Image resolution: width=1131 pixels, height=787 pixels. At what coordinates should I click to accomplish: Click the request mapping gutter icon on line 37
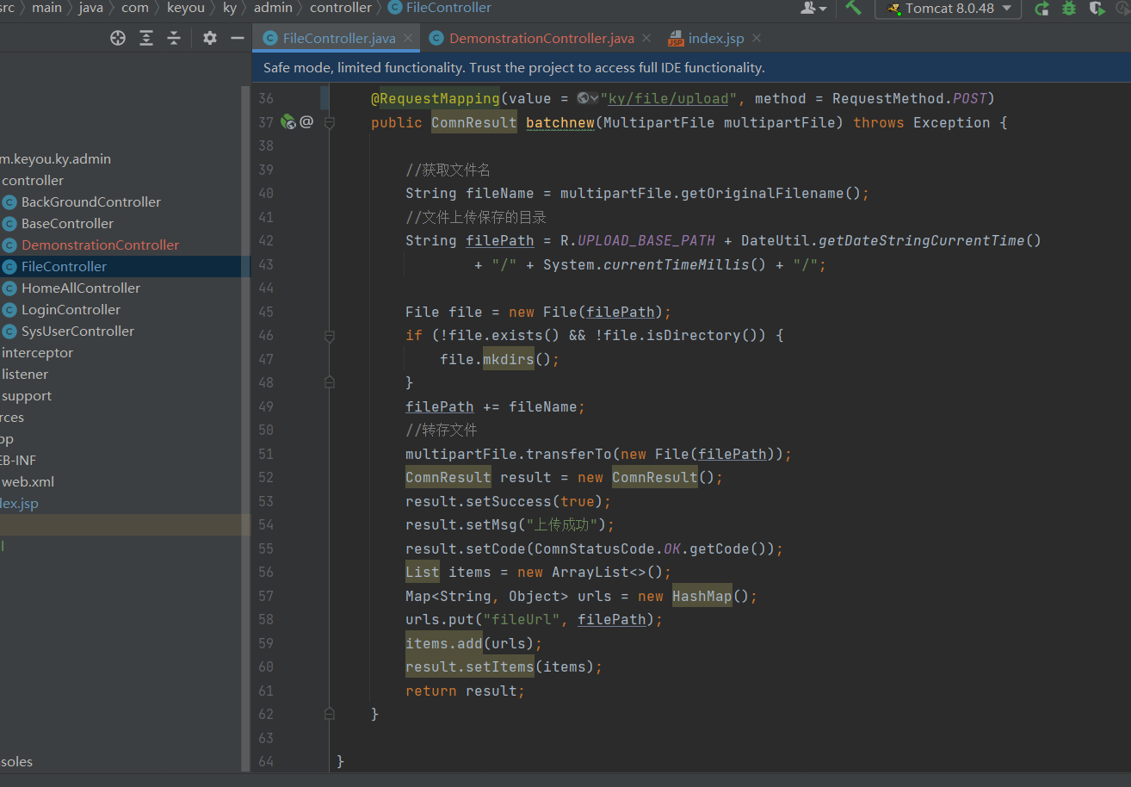tap(288, 122)
